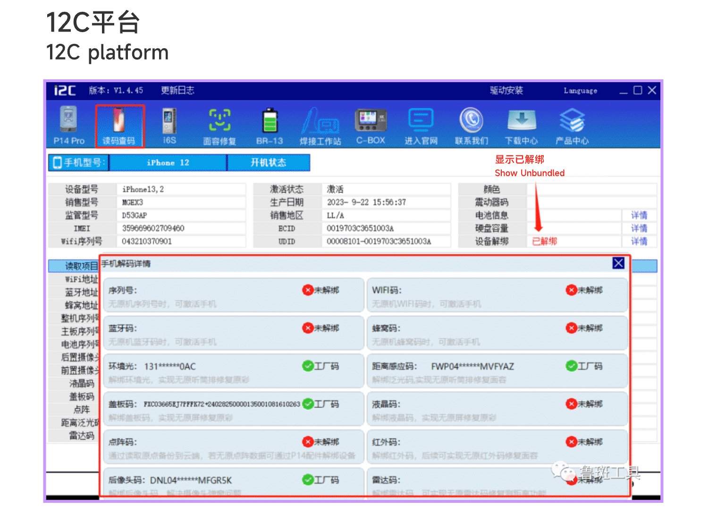Select 蓝牙地址 in the read list

click(x=81, y=293)
